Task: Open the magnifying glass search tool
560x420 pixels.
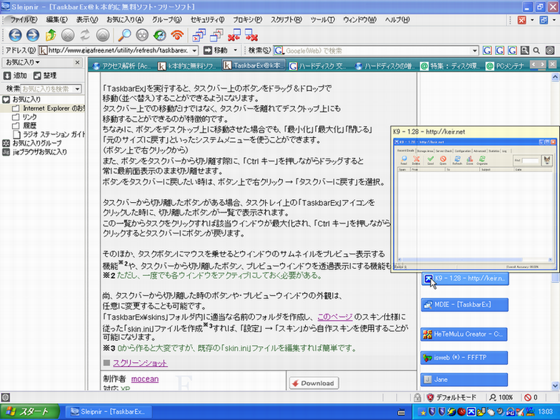Action: pos(124,35)
